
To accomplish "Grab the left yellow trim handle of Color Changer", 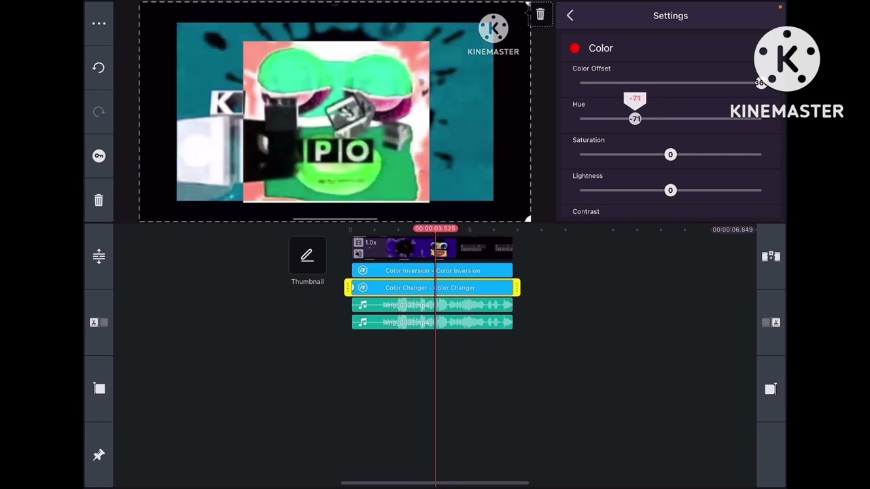I will click(x=348, y=288).
